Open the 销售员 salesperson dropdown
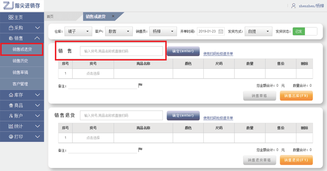Image resolution: width=327 pixels, height=171 pixels. click(162, 32)
